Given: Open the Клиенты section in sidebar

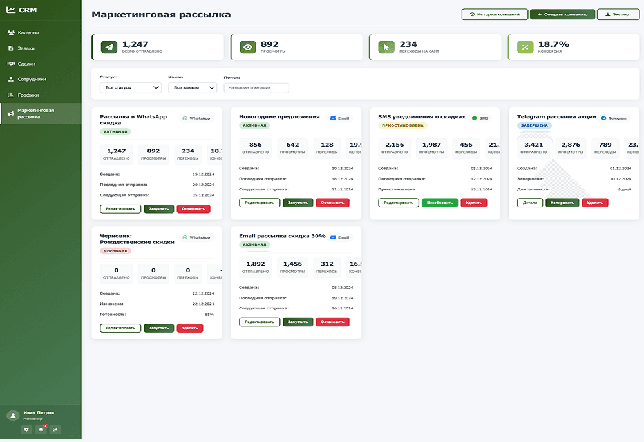Looking at the screenshot, I should pyautogui.click(x=28, y=32).
